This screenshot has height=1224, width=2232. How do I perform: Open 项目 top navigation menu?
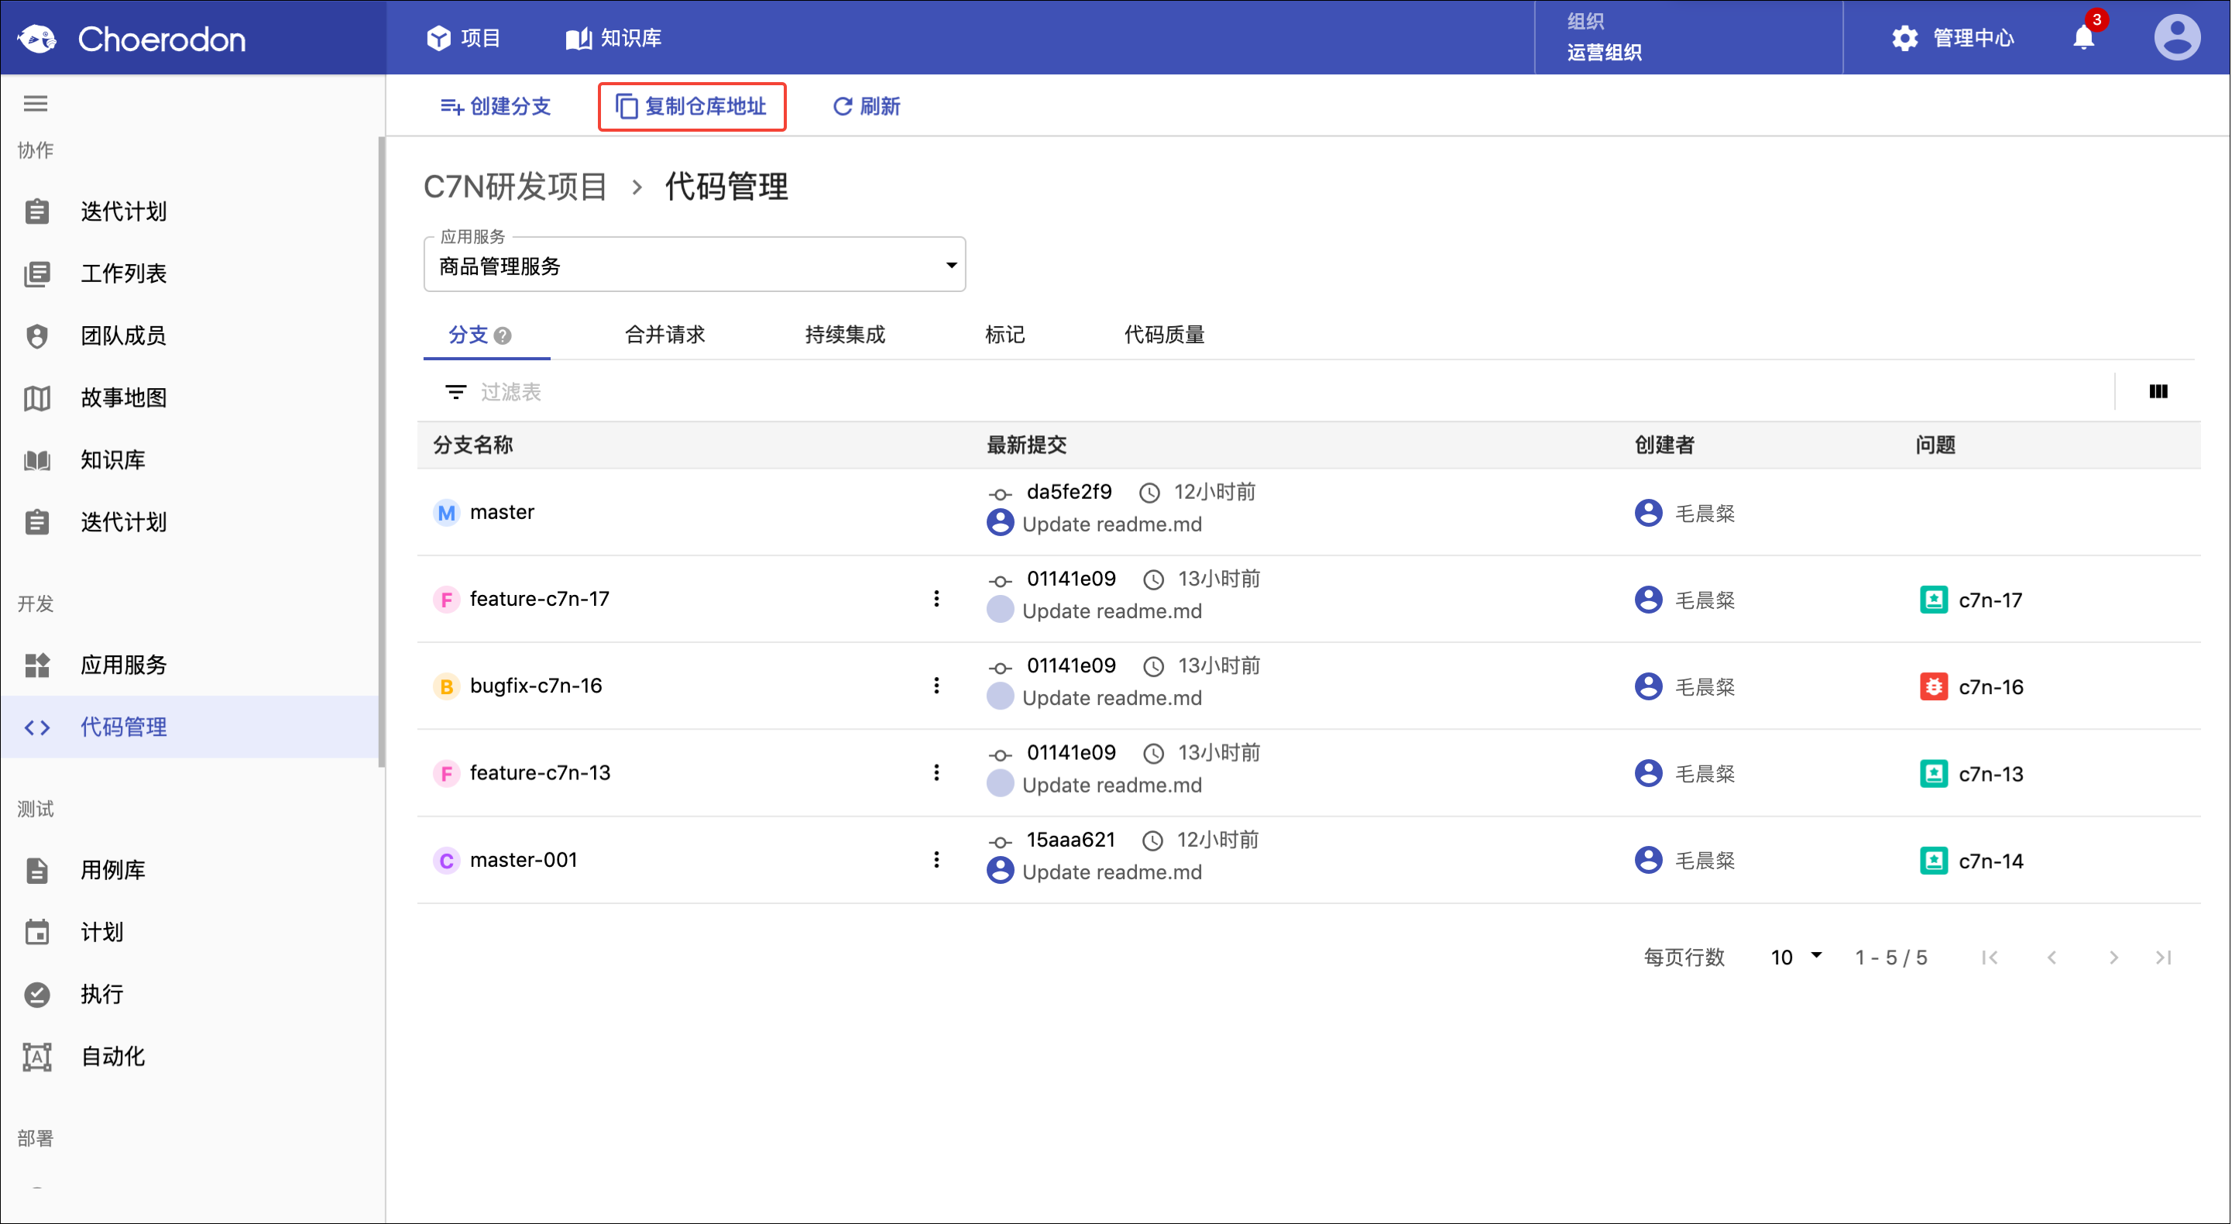pyautogui.click(x=464, y=38)
